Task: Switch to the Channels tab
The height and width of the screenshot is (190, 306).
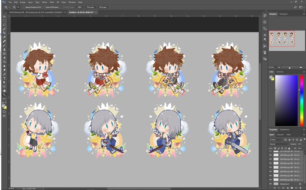Action: tap(280, 135)
